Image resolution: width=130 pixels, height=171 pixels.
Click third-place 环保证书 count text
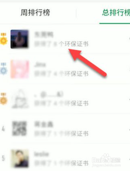pos(61,103)
